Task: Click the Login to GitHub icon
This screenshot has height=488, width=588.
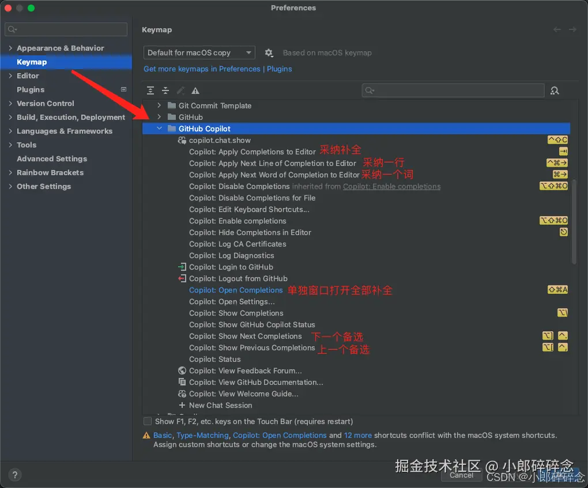Action: pyautogui.click(x=182, y=267)
